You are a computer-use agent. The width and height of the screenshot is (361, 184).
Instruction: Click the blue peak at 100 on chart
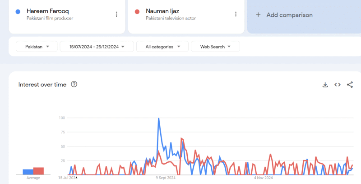click(x=158, y=118)
